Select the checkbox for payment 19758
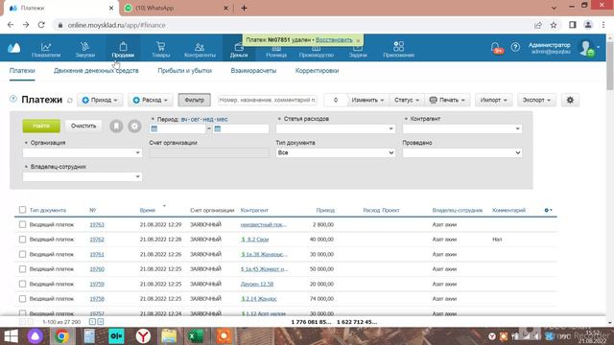The height and width of the screenshot is (345, 614). point(22,299)
